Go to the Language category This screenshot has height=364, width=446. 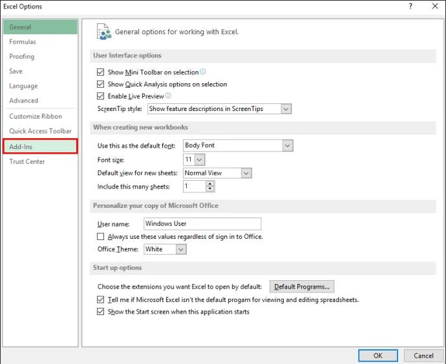pyautogui.click(x=40, y=86)
